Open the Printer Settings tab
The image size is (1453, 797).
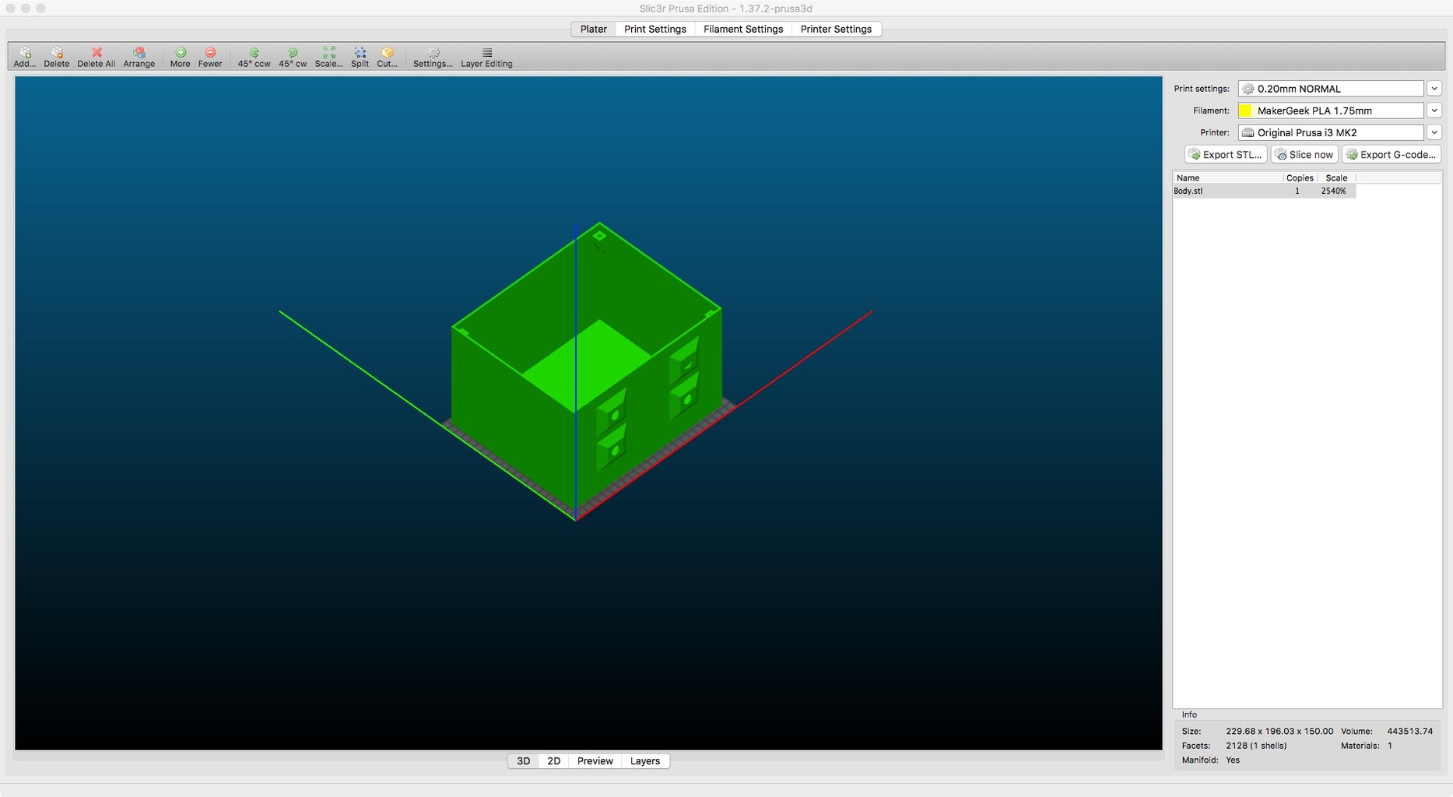(x=836, y=29)
